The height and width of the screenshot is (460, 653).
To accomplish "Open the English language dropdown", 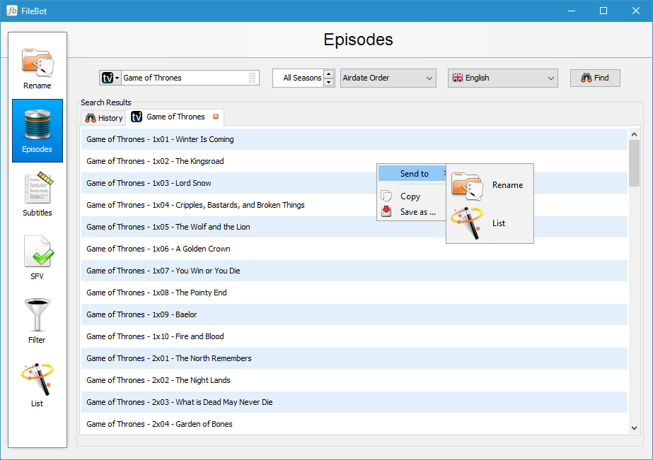I will tap(502, 78).
